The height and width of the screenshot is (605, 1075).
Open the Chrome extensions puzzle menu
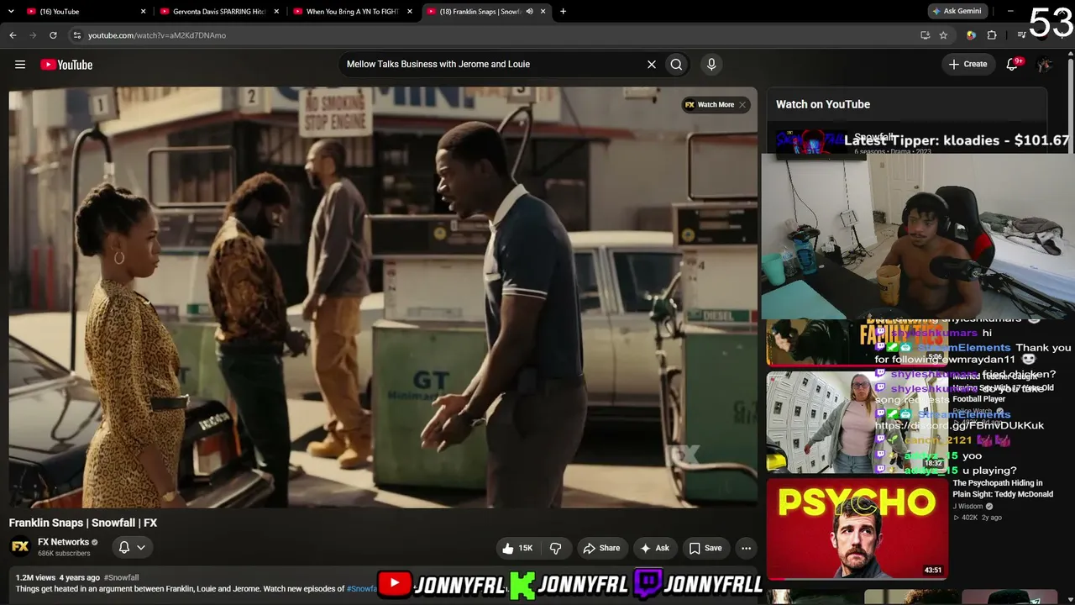pyautogui.click(x=992, y=35)
